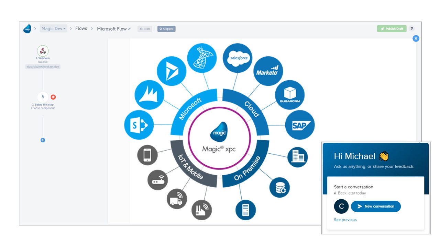This screenshot has width=440, height=247.
Task: Click the SharePoint connector circle
Action: point(139,125)
